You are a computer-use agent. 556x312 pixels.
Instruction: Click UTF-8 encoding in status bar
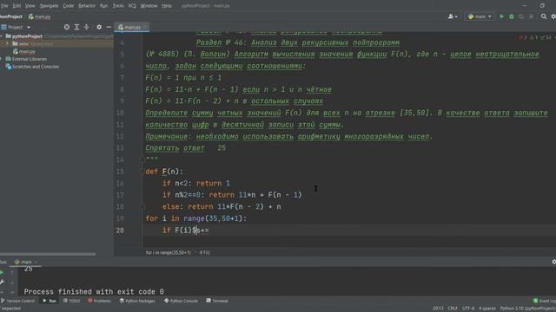click(x=468, y=309)
